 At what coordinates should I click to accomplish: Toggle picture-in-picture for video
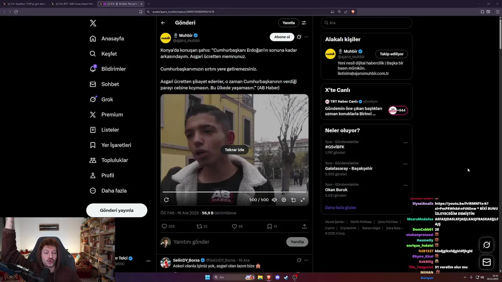[293, 200]
